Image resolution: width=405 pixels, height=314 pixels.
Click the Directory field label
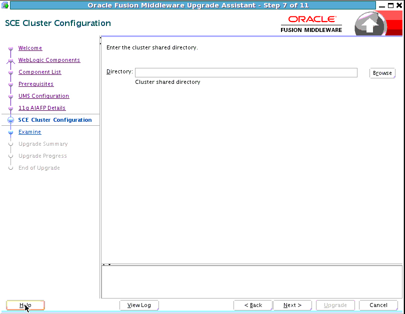(119, 72)
